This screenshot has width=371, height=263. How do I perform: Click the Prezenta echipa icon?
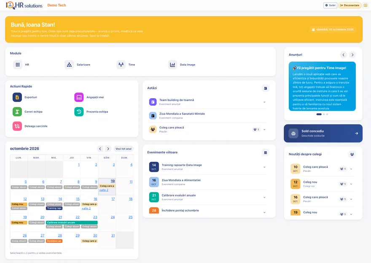pyautogui.click(x=79, y=112)
